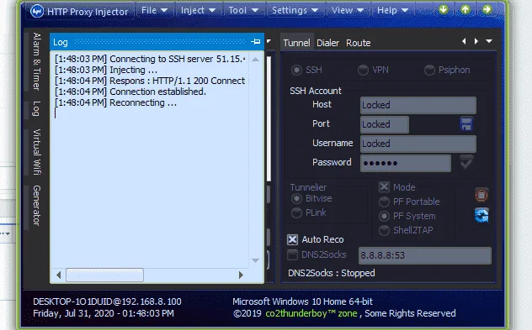Click the Microsoft Windows 10 Home 64-bit text
Viewport: 532px width, 330px height.
tap(303, 301)
